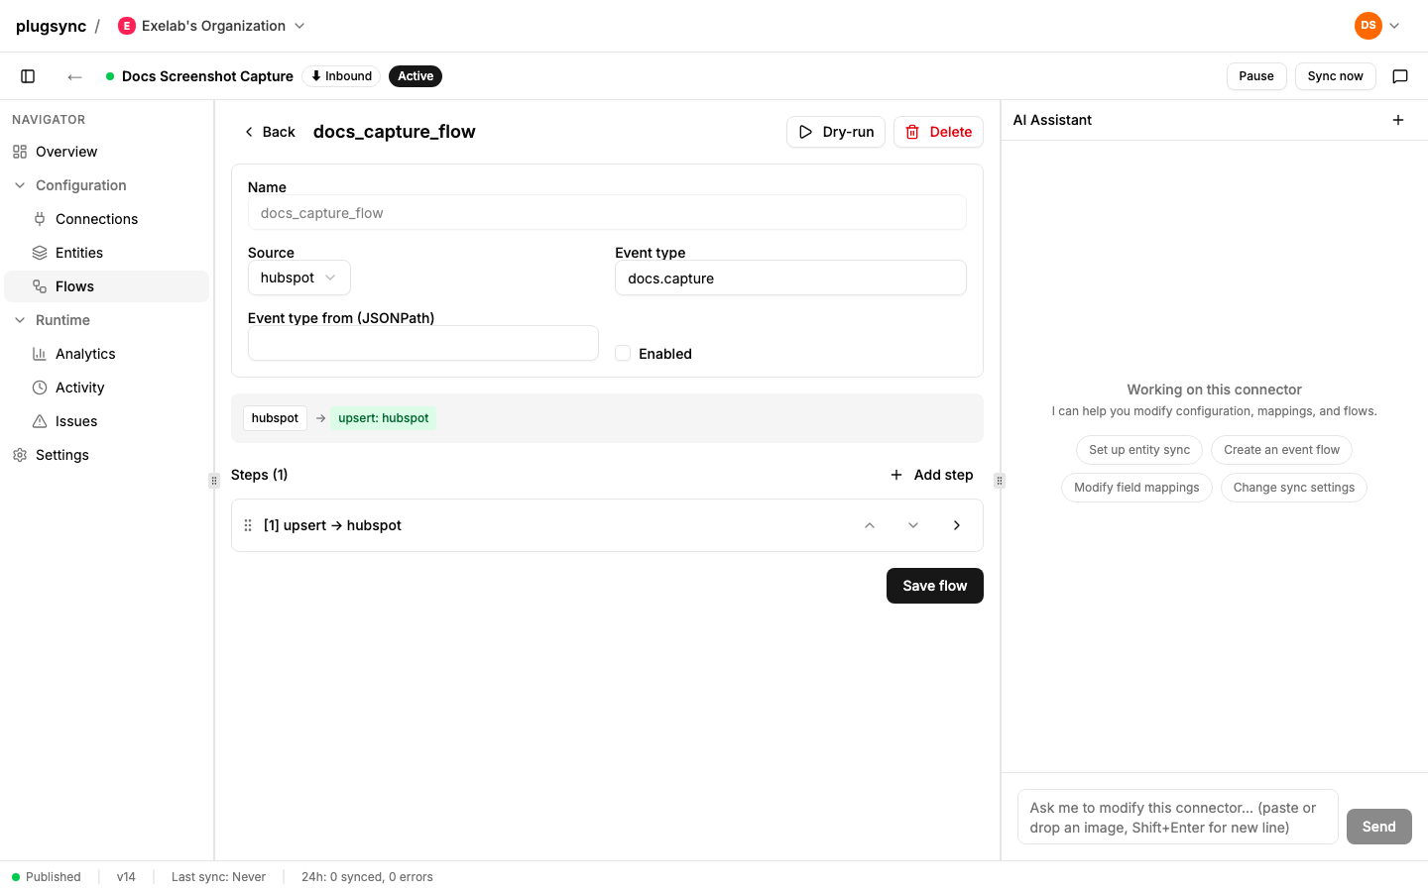Click the DS user avatar
The image size is (1428, 892).
point(1368,26)
